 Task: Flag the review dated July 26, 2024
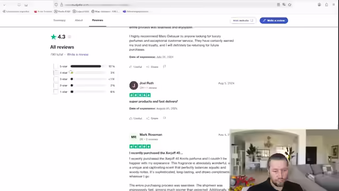[x=164, y=66]
